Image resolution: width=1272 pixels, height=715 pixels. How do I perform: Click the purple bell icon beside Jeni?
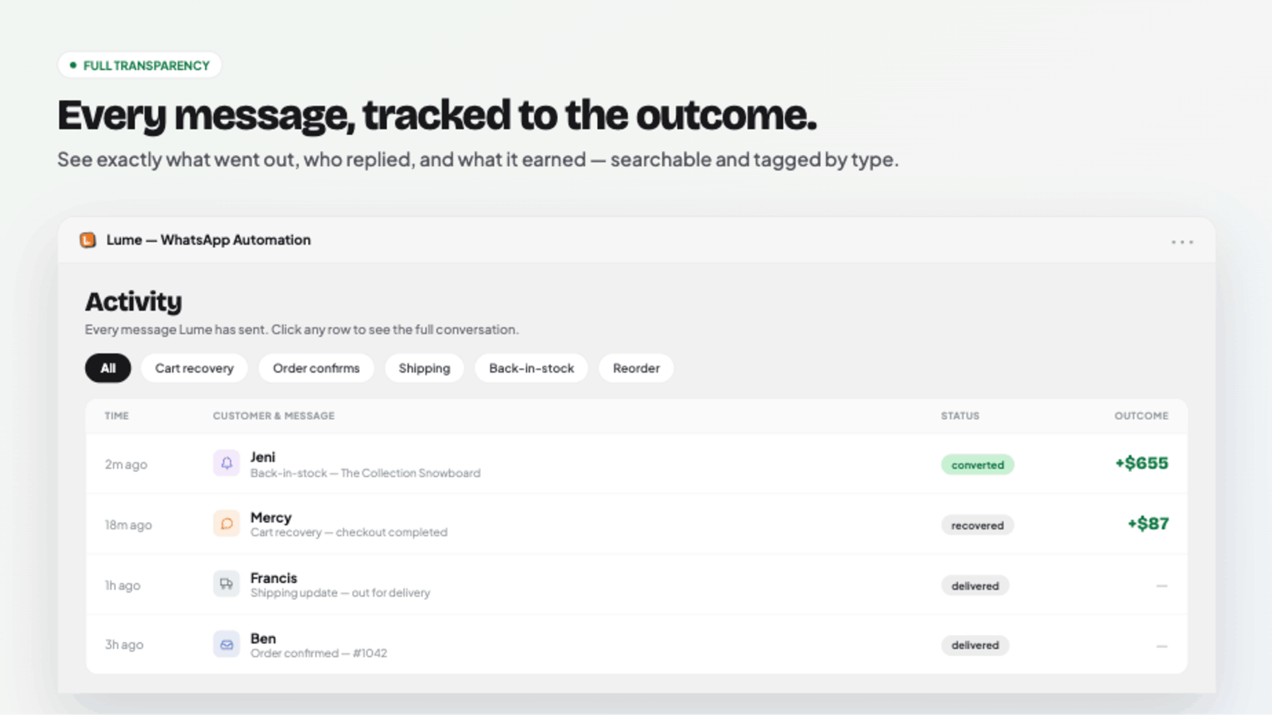click(x=227, y=463)
